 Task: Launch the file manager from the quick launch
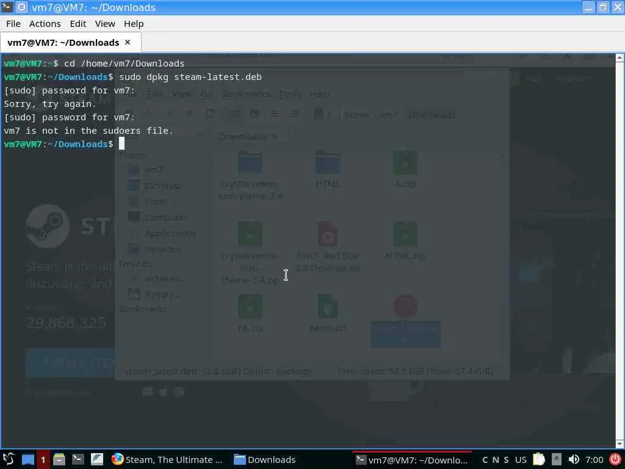[x=59, y=459]
